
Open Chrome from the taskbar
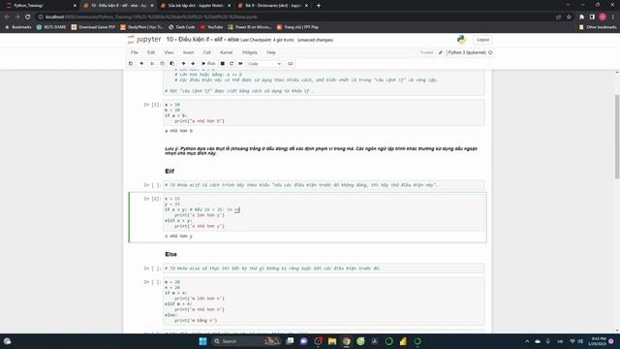347,341
